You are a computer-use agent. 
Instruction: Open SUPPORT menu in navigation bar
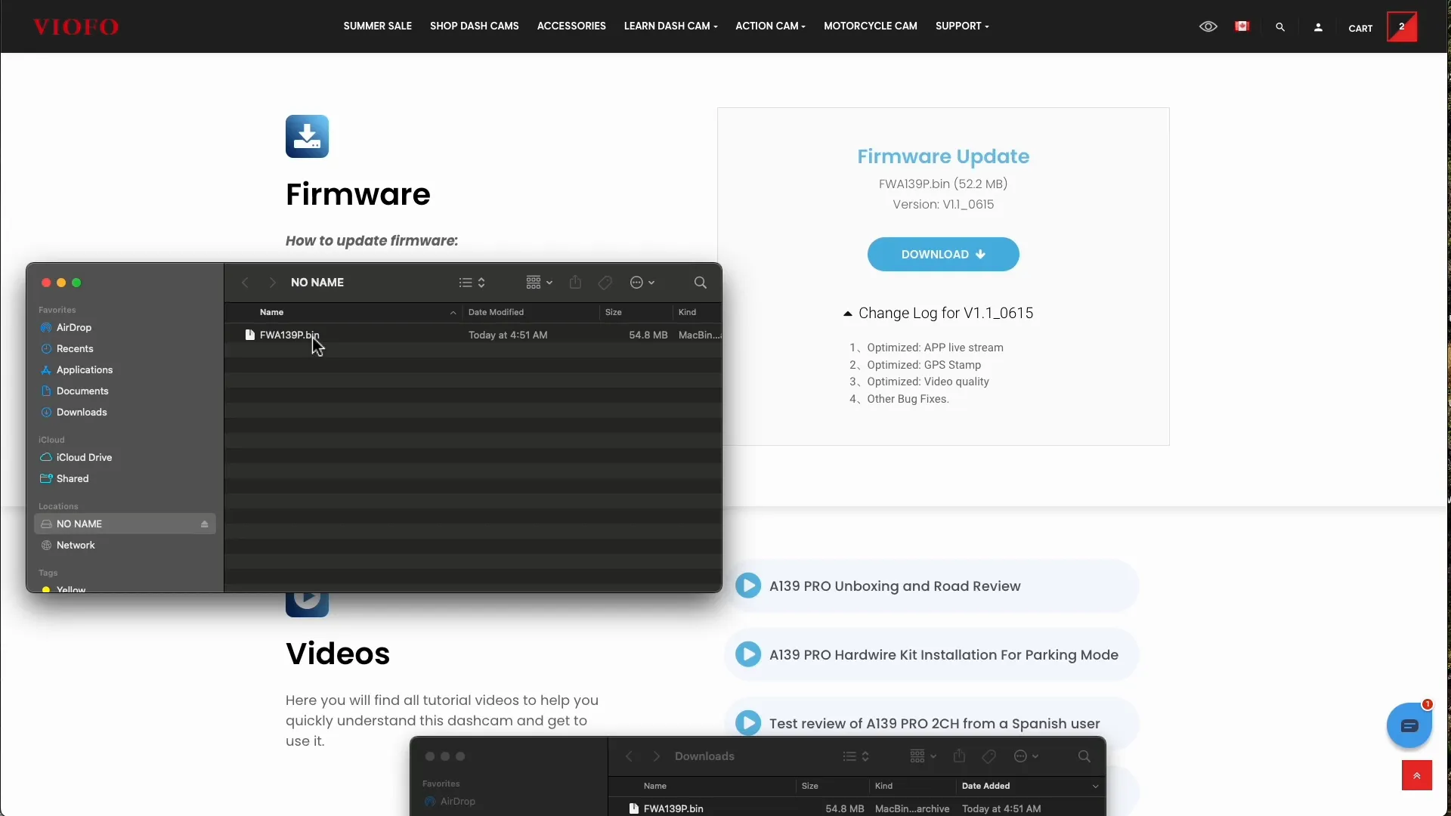pos(960,26)
